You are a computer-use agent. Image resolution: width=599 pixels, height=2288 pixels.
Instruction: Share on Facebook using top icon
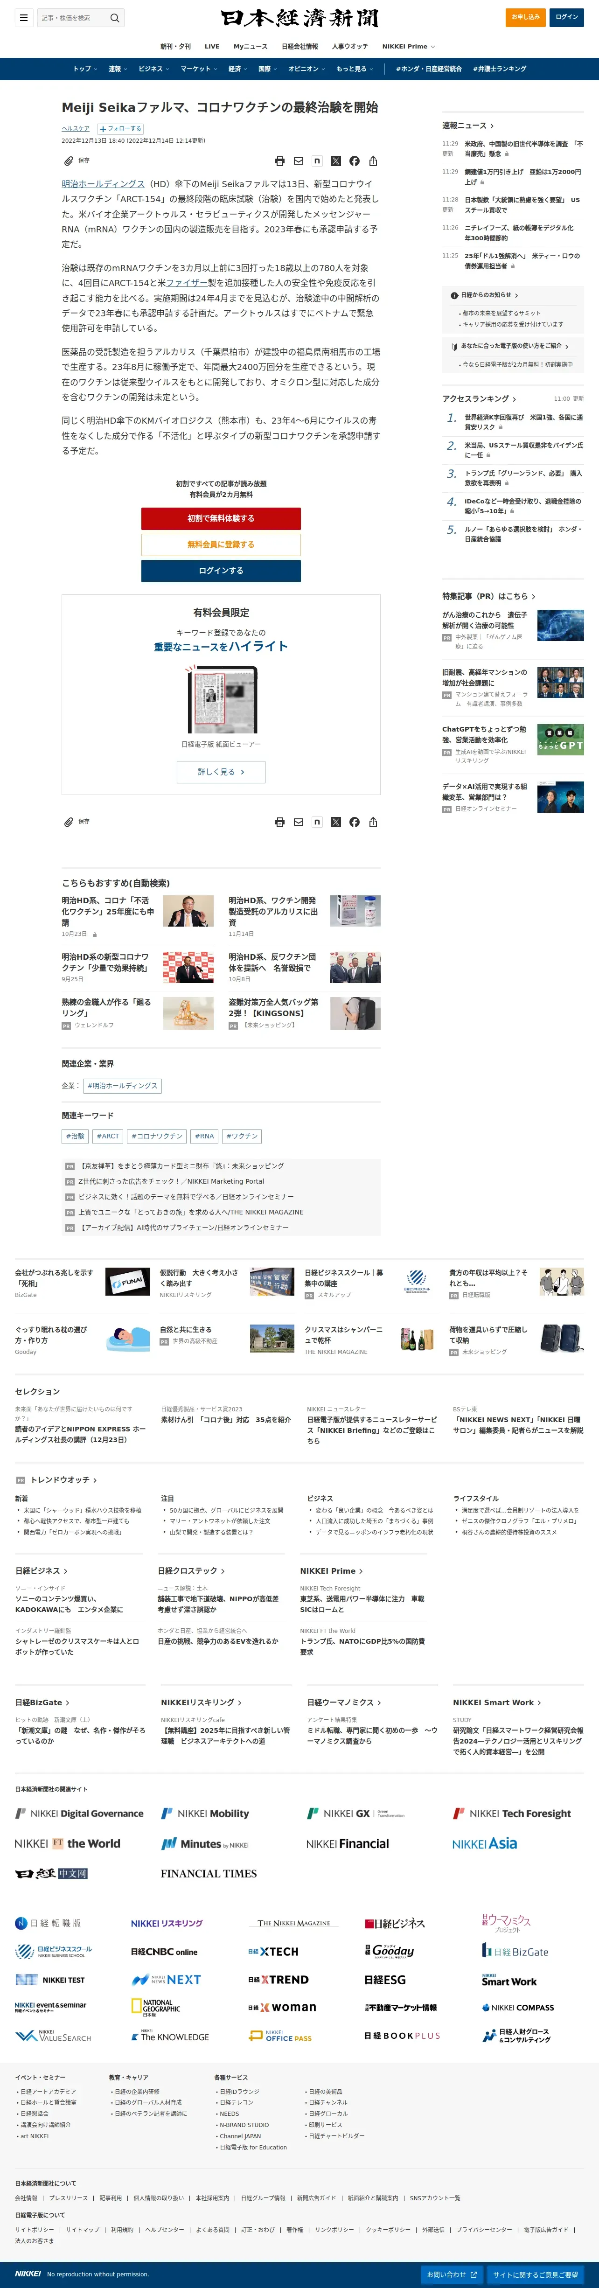355,161
